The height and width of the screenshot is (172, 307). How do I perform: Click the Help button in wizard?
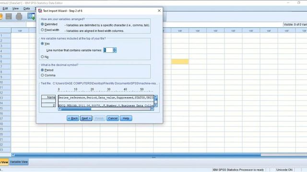[126, 118]
